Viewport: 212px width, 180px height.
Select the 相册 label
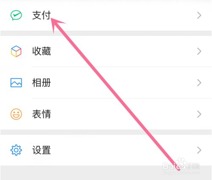(x=41, y=83)
